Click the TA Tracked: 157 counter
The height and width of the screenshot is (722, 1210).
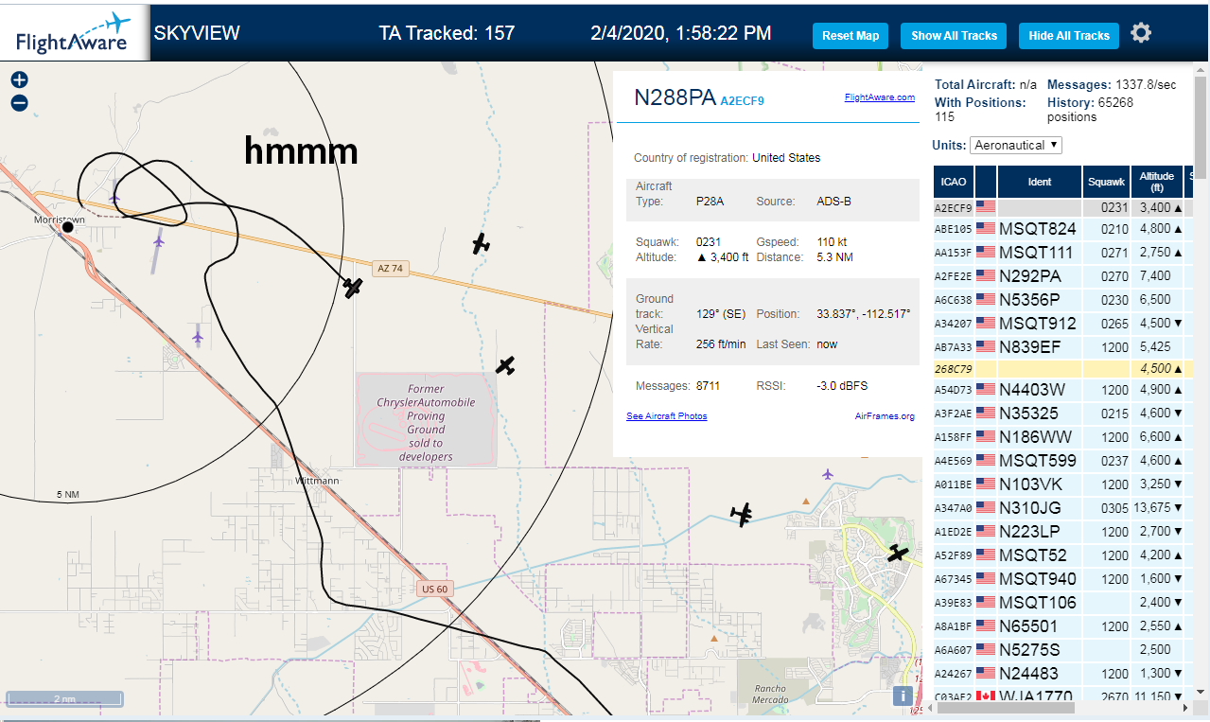[x=447, y=33]
